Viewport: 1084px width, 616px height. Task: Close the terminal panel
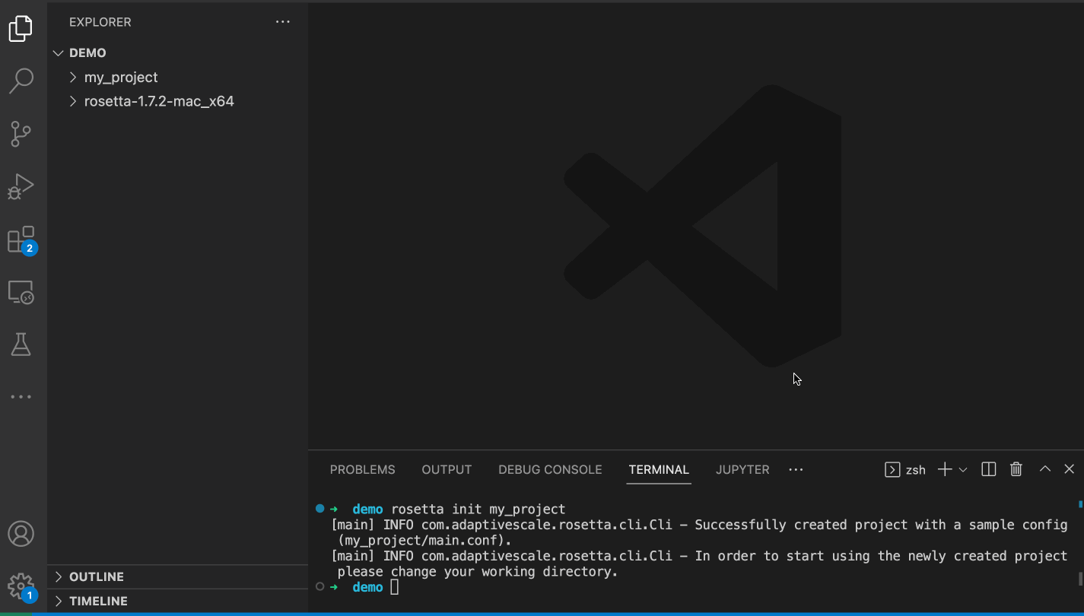pyautogui.click(x=1069, y=469)
